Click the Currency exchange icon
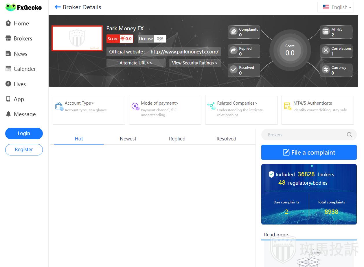The height and width of the screenshot is (267, 364). pyautogui.click(x=326, y=70)
